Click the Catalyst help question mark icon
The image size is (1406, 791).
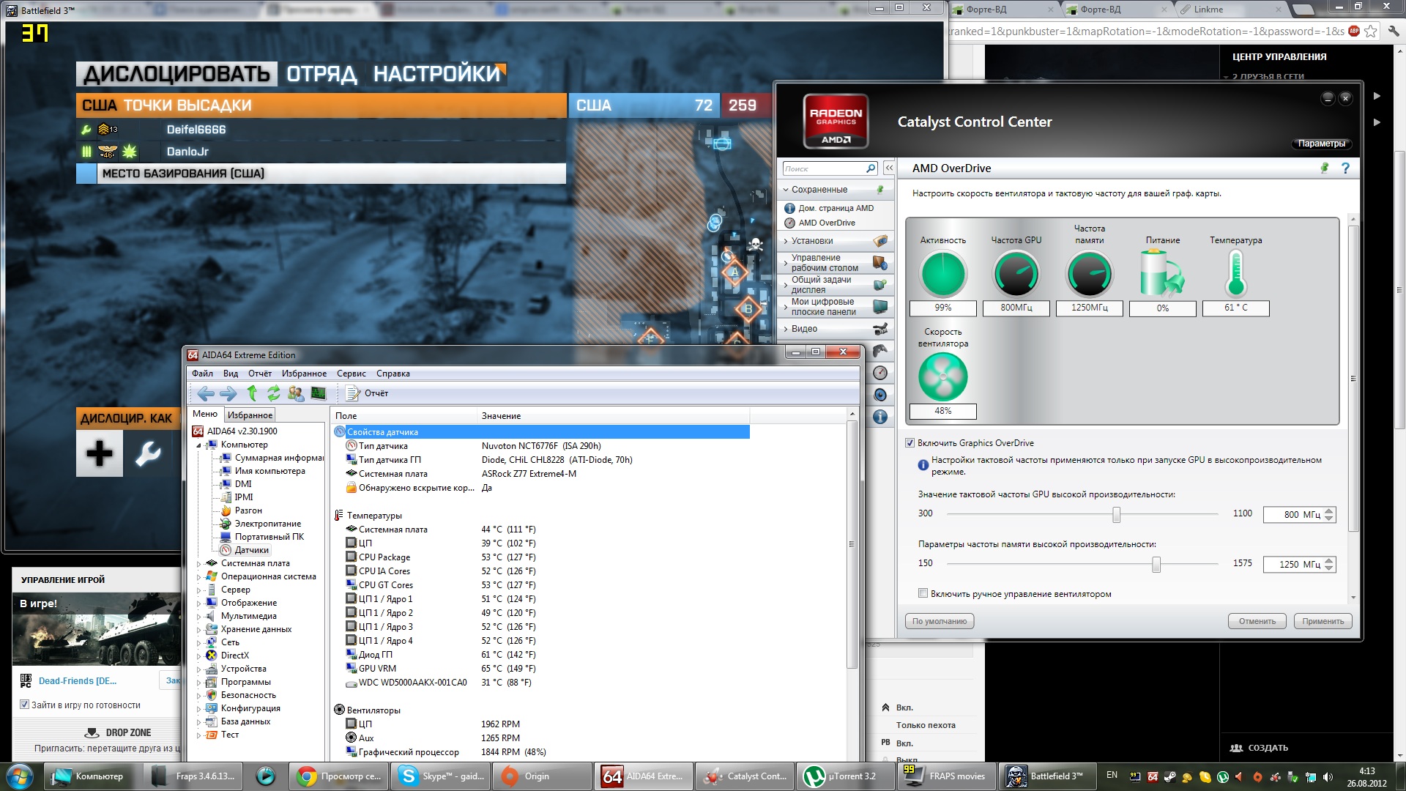pyautogui.click(x=1345, y=168)
